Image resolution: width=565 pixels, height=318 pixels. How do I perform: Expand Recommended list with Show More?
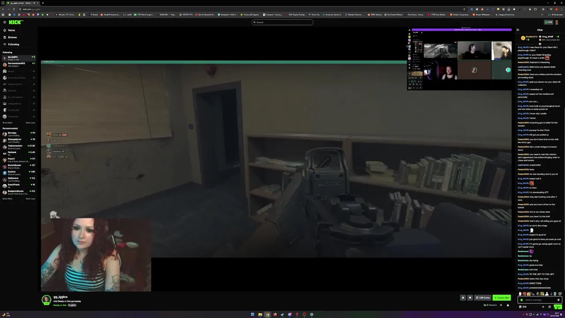pos(8,199)
